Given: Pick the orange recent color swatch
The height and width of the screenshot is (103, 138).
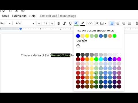Looking at the screenshot, I should click(x=110, y=36).
